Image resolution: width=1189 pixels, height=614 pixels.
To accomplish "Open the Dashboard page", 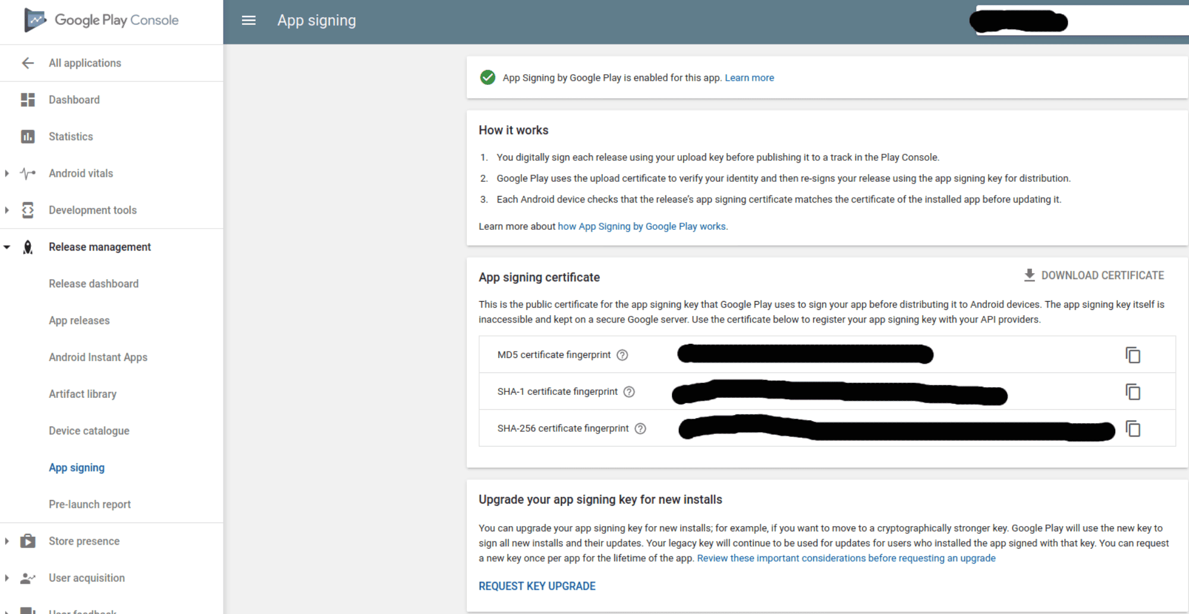I will tap(74, 100).
